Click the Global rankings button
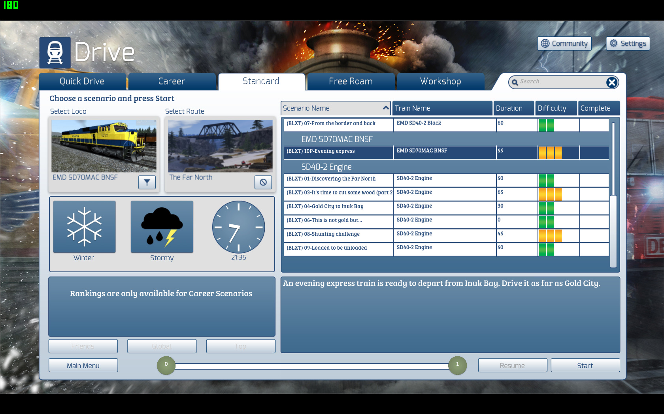The height and width of the screenshot is (414, 664). pos(162,346)
